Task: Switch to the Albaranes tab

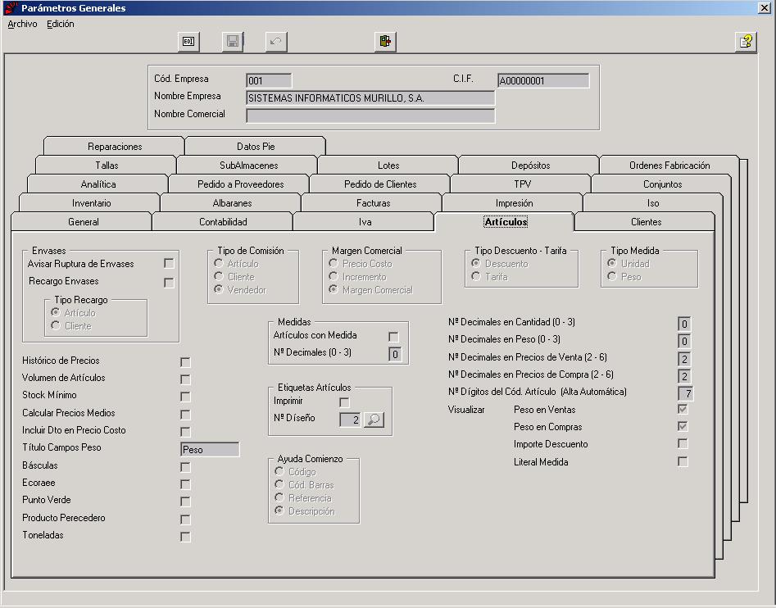Action: pos(232,203)
